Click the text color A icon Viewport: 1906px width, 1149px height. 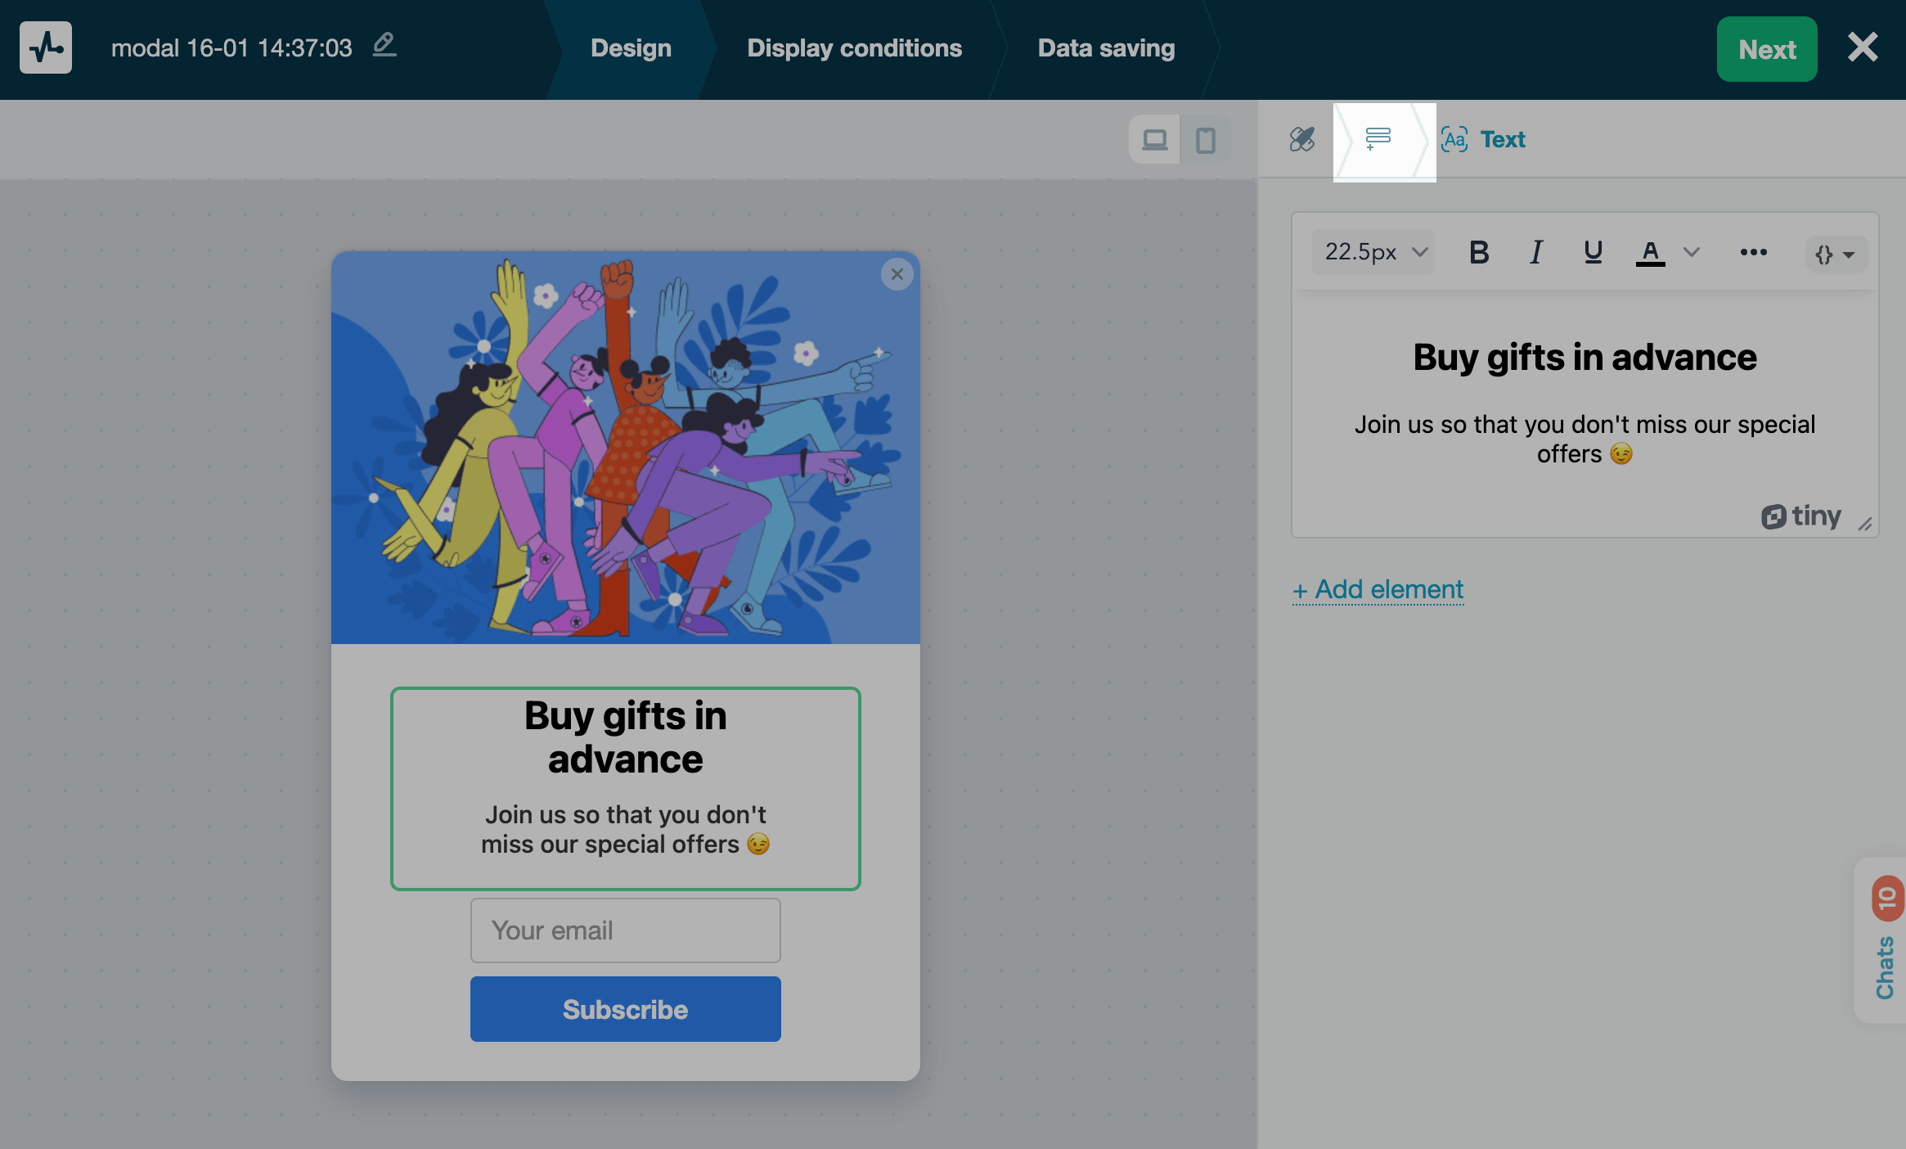pyautogui.click(x=1650, y=252)
